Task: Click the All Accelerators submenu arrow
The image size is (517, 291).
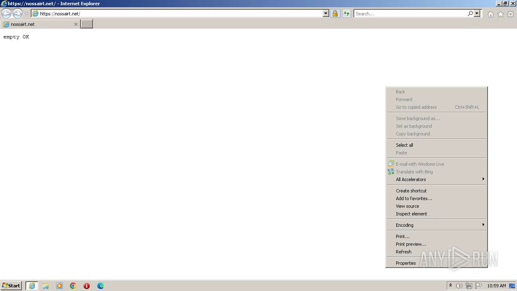Action: point(483,179)
